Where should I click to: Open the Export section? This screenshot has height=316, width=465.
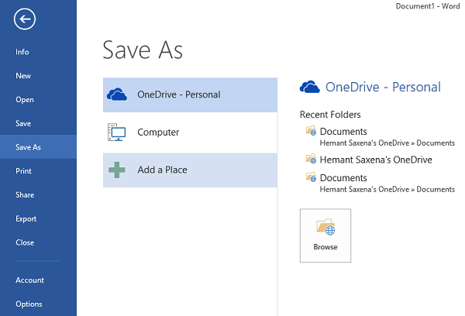[x=26, y=218]
